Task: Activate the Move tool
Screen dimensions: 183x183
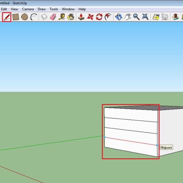Action: pos(90,17)
